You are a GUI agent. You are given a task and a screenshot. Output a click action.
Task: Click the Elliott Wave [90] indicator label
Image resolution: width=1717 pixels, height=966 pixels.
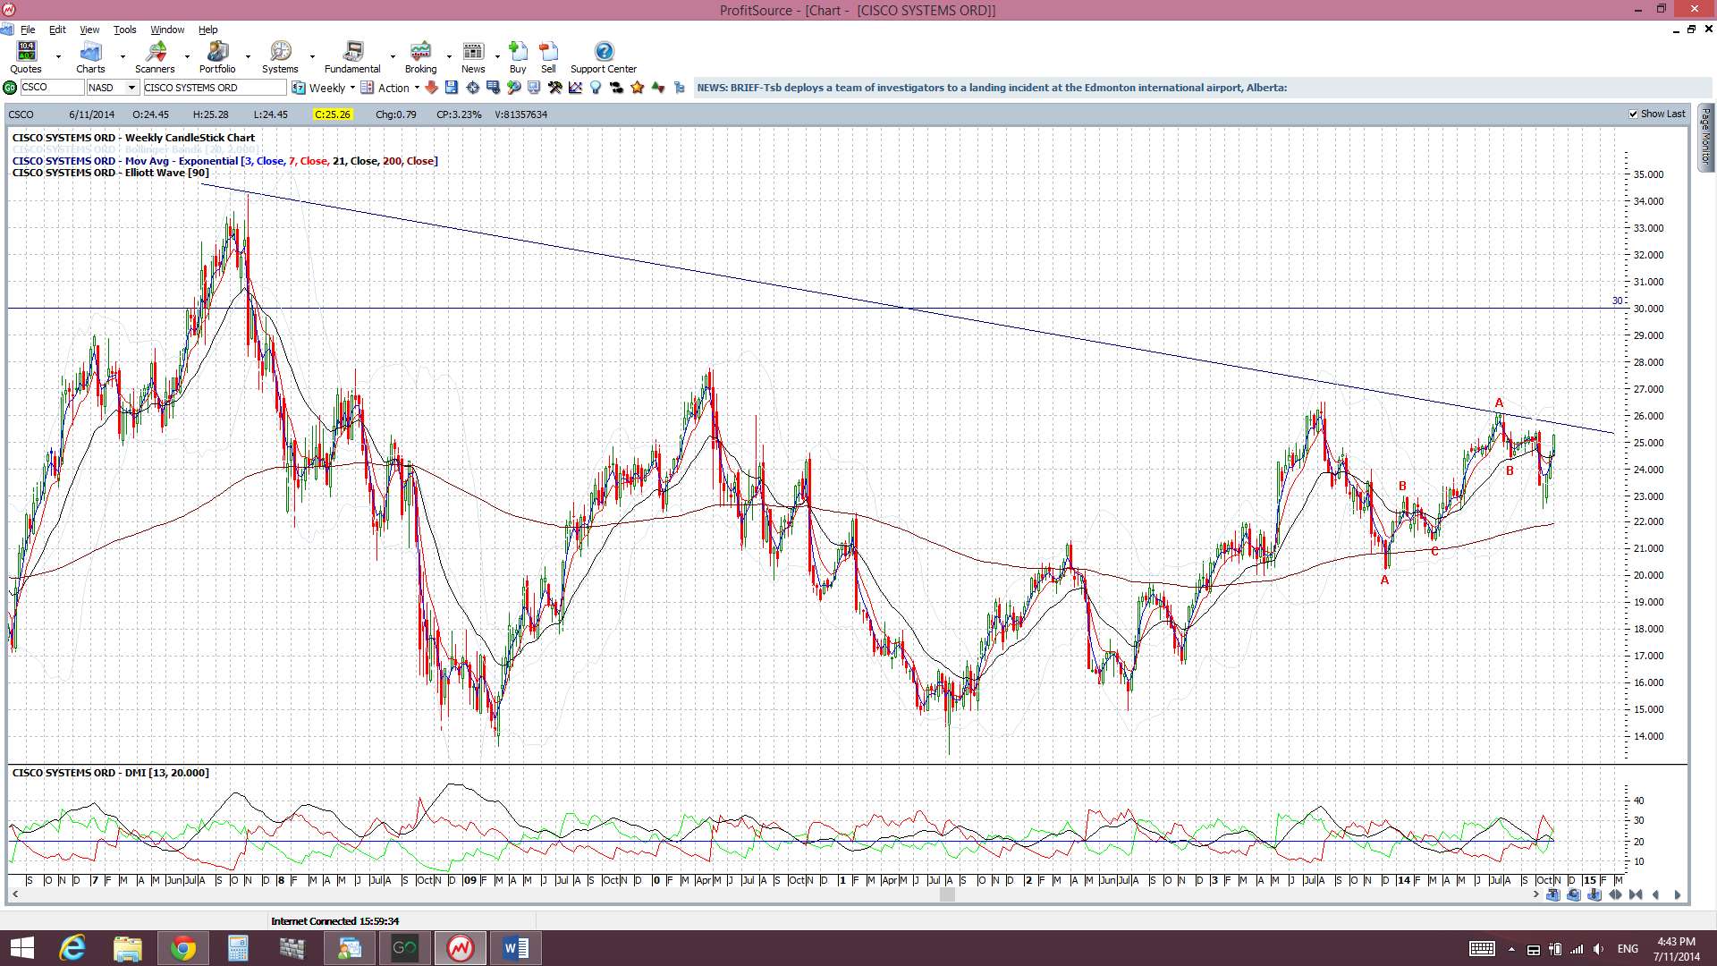tap(110, 173)
